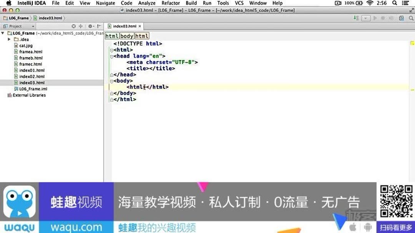Expand the .idea folder in the project tree

tap(10, 39)
